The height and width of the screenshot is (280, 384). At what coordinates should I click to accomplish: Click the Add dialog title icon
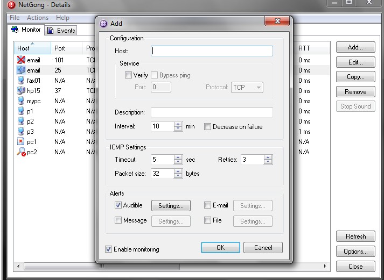pyautogui.click(x=103, y=24)
